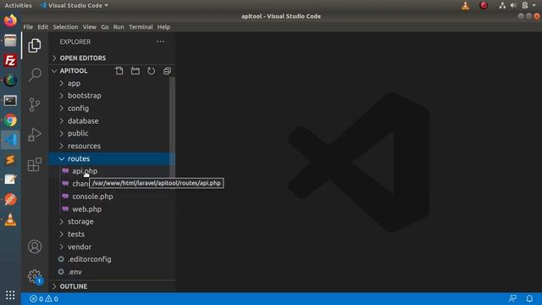
Task: Expand the OUTLINE section
Action: point(112,286)
